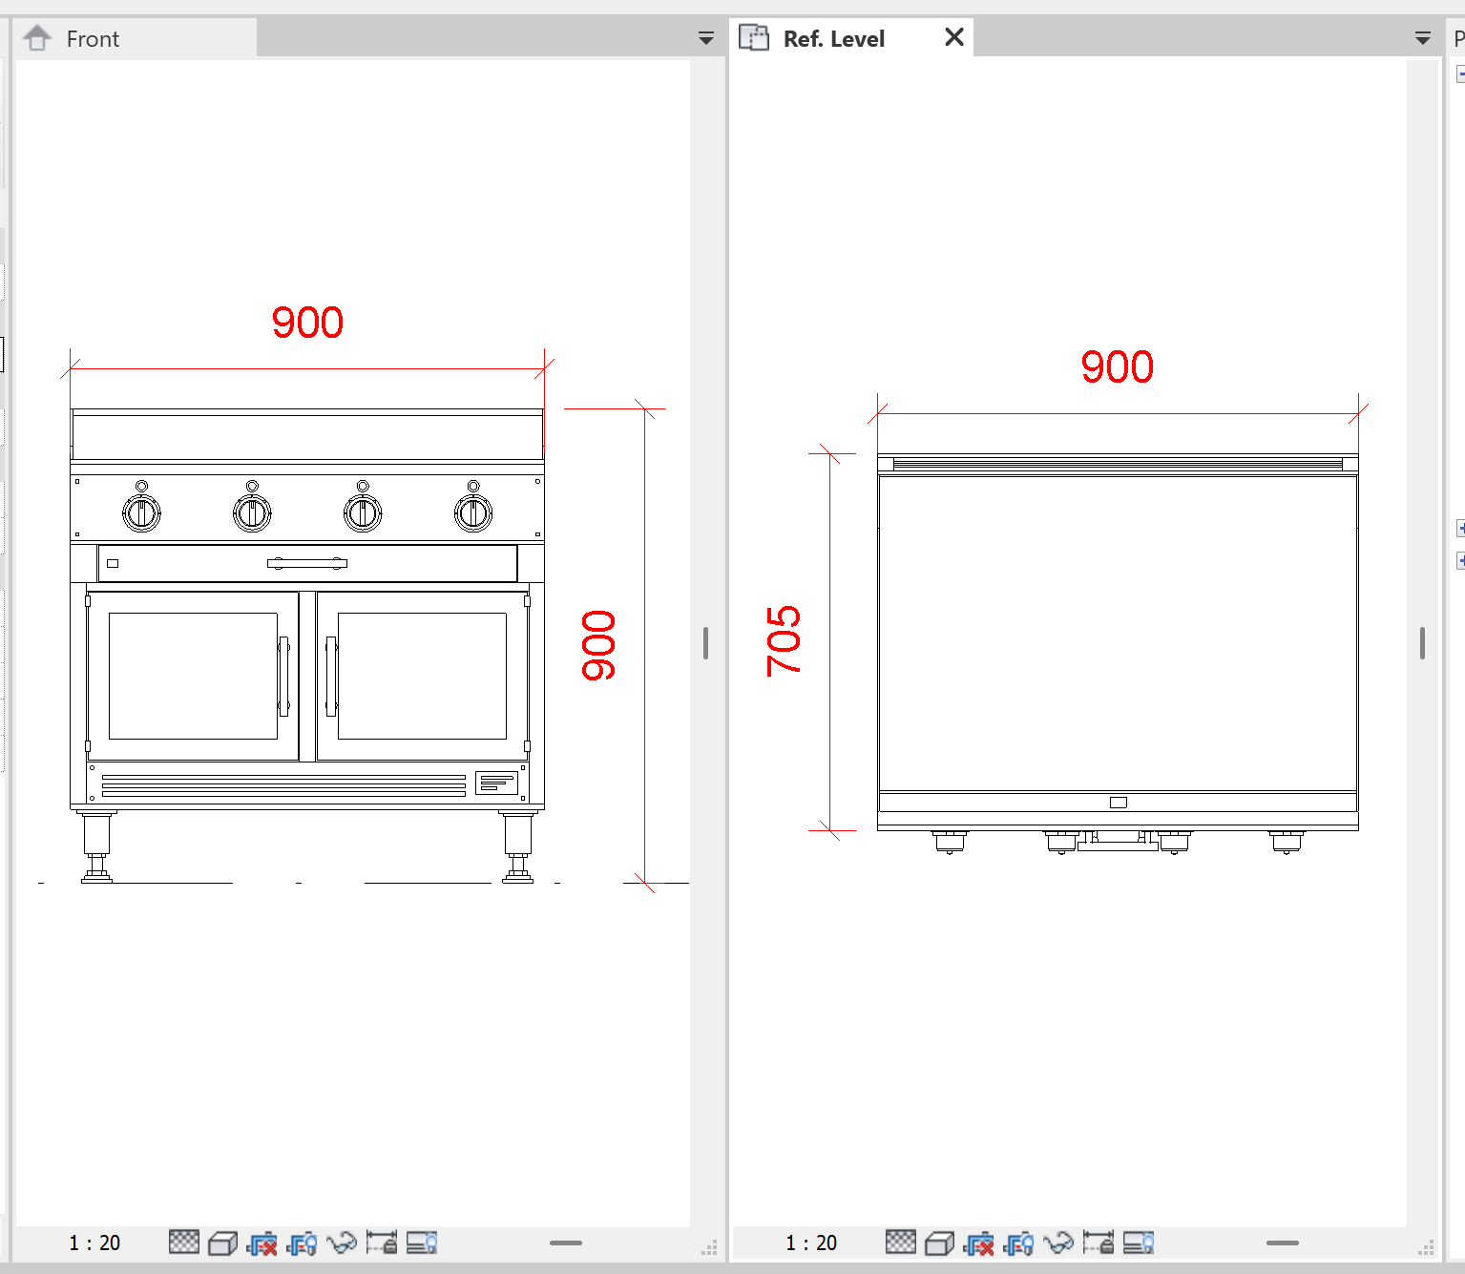Toggle Preview Visibility in Front view

pyautogui.click(x=422, y=1243)
